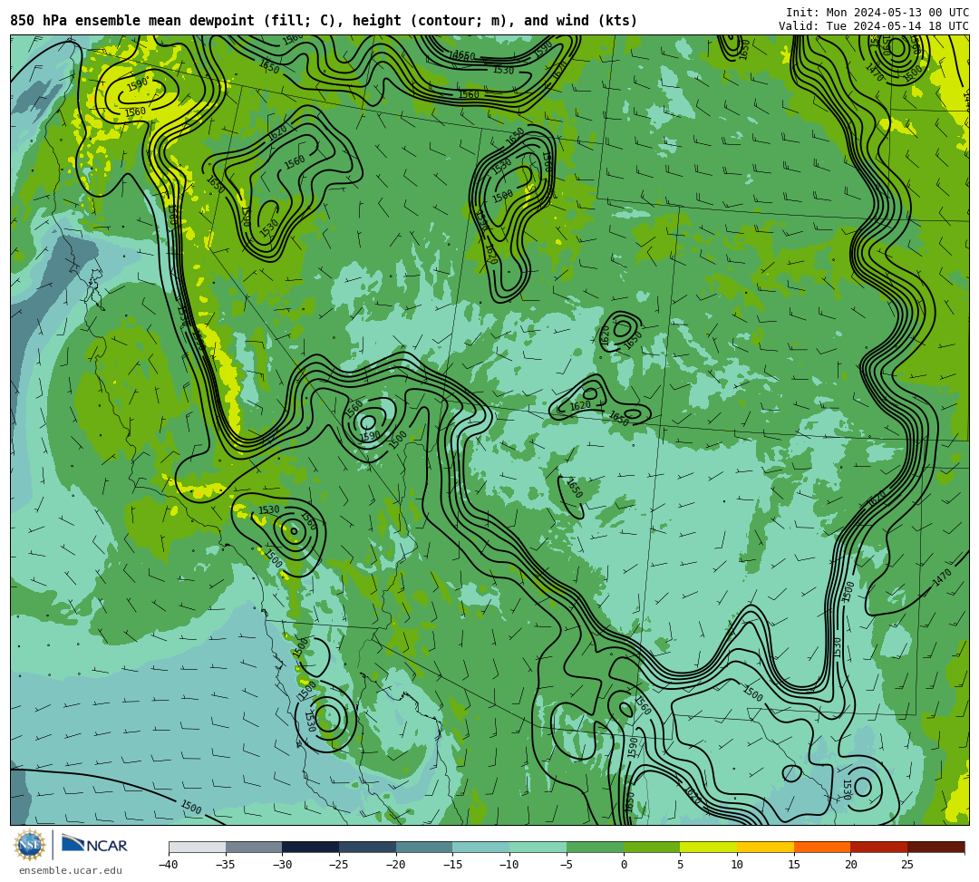Click the 0 colorbar tick label
Viewport: 979px width, 882px height.
624,865
